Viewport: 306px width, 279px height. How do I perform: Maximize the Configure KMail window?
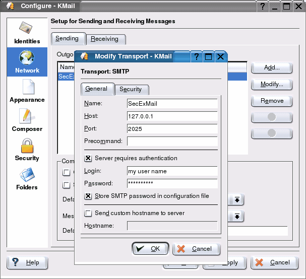[x=286, y=6]
